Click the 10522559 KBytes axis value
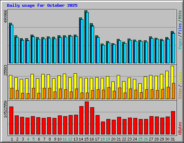The height and width of the screenshot is (143, 184). click(5, 109)
